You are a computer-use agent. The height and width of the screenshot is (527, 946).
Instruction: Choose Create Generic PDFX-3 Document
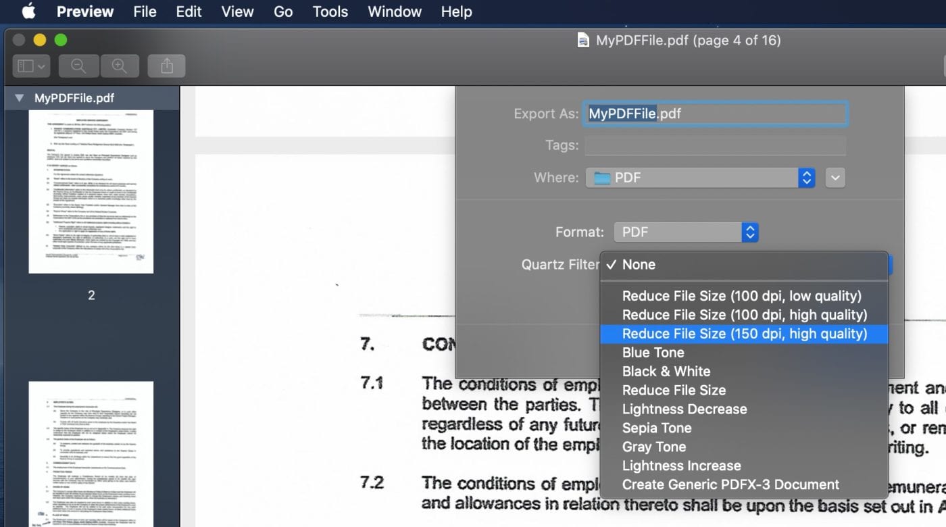pyautogui.click(x=730, y=485)
